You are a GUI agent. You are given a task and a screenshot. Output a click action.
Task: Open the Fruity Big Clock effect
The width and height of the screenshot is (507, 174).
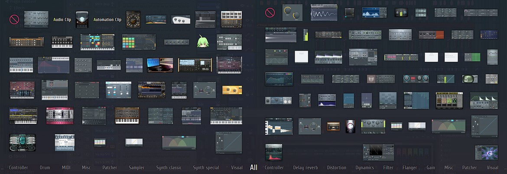(421, 13)
